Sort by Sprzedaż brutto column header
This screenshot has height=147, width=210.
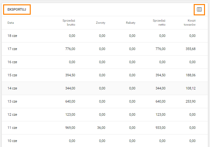click(69, 23)
